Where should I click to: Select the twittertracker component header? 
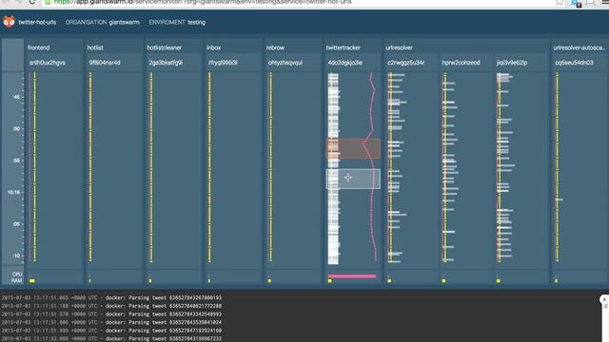[344, 47]
